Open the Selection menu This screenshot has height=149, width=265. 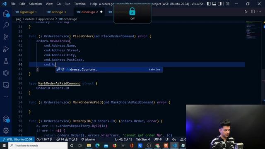pos(35,4)
